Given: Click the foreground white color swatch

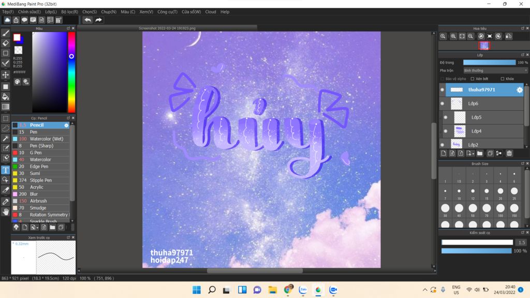Looking at the screenshot, I should (17, 37).
